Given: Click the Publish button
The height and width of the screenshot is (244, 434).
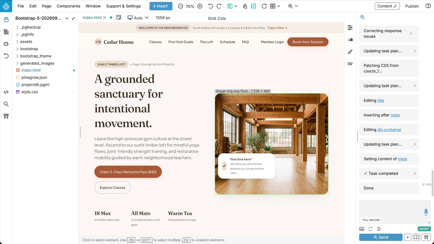Looking at the screenshot, I should (412, 6).
